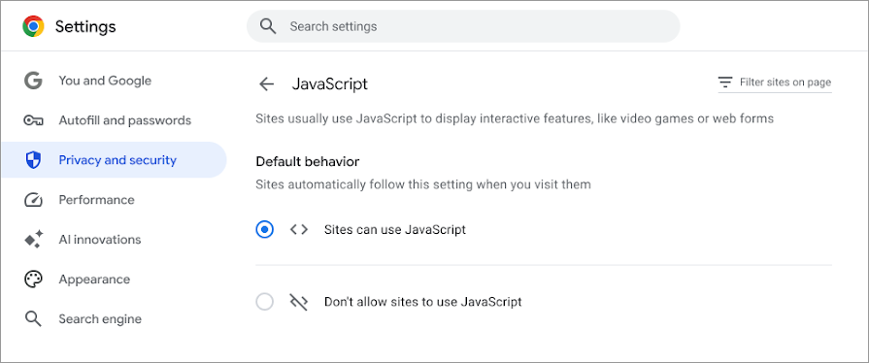Click the palette Appearance icon

pyautogui.click(x=33, y=280)
